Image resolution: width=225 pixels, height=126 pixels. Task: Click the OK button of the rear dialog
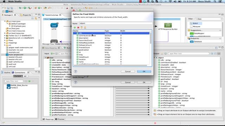coord(144,82)
